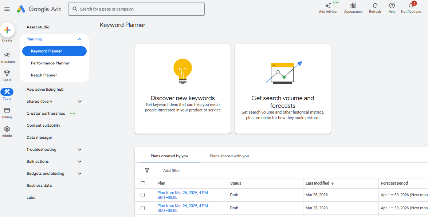Viewport: 428px width, 217px height.
Task: Open Help from the top bar
Action: [392, 7]
